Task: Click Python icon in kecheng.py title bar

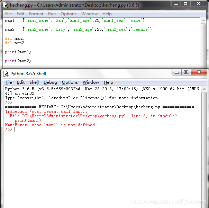Action: [x=6, y=5]
